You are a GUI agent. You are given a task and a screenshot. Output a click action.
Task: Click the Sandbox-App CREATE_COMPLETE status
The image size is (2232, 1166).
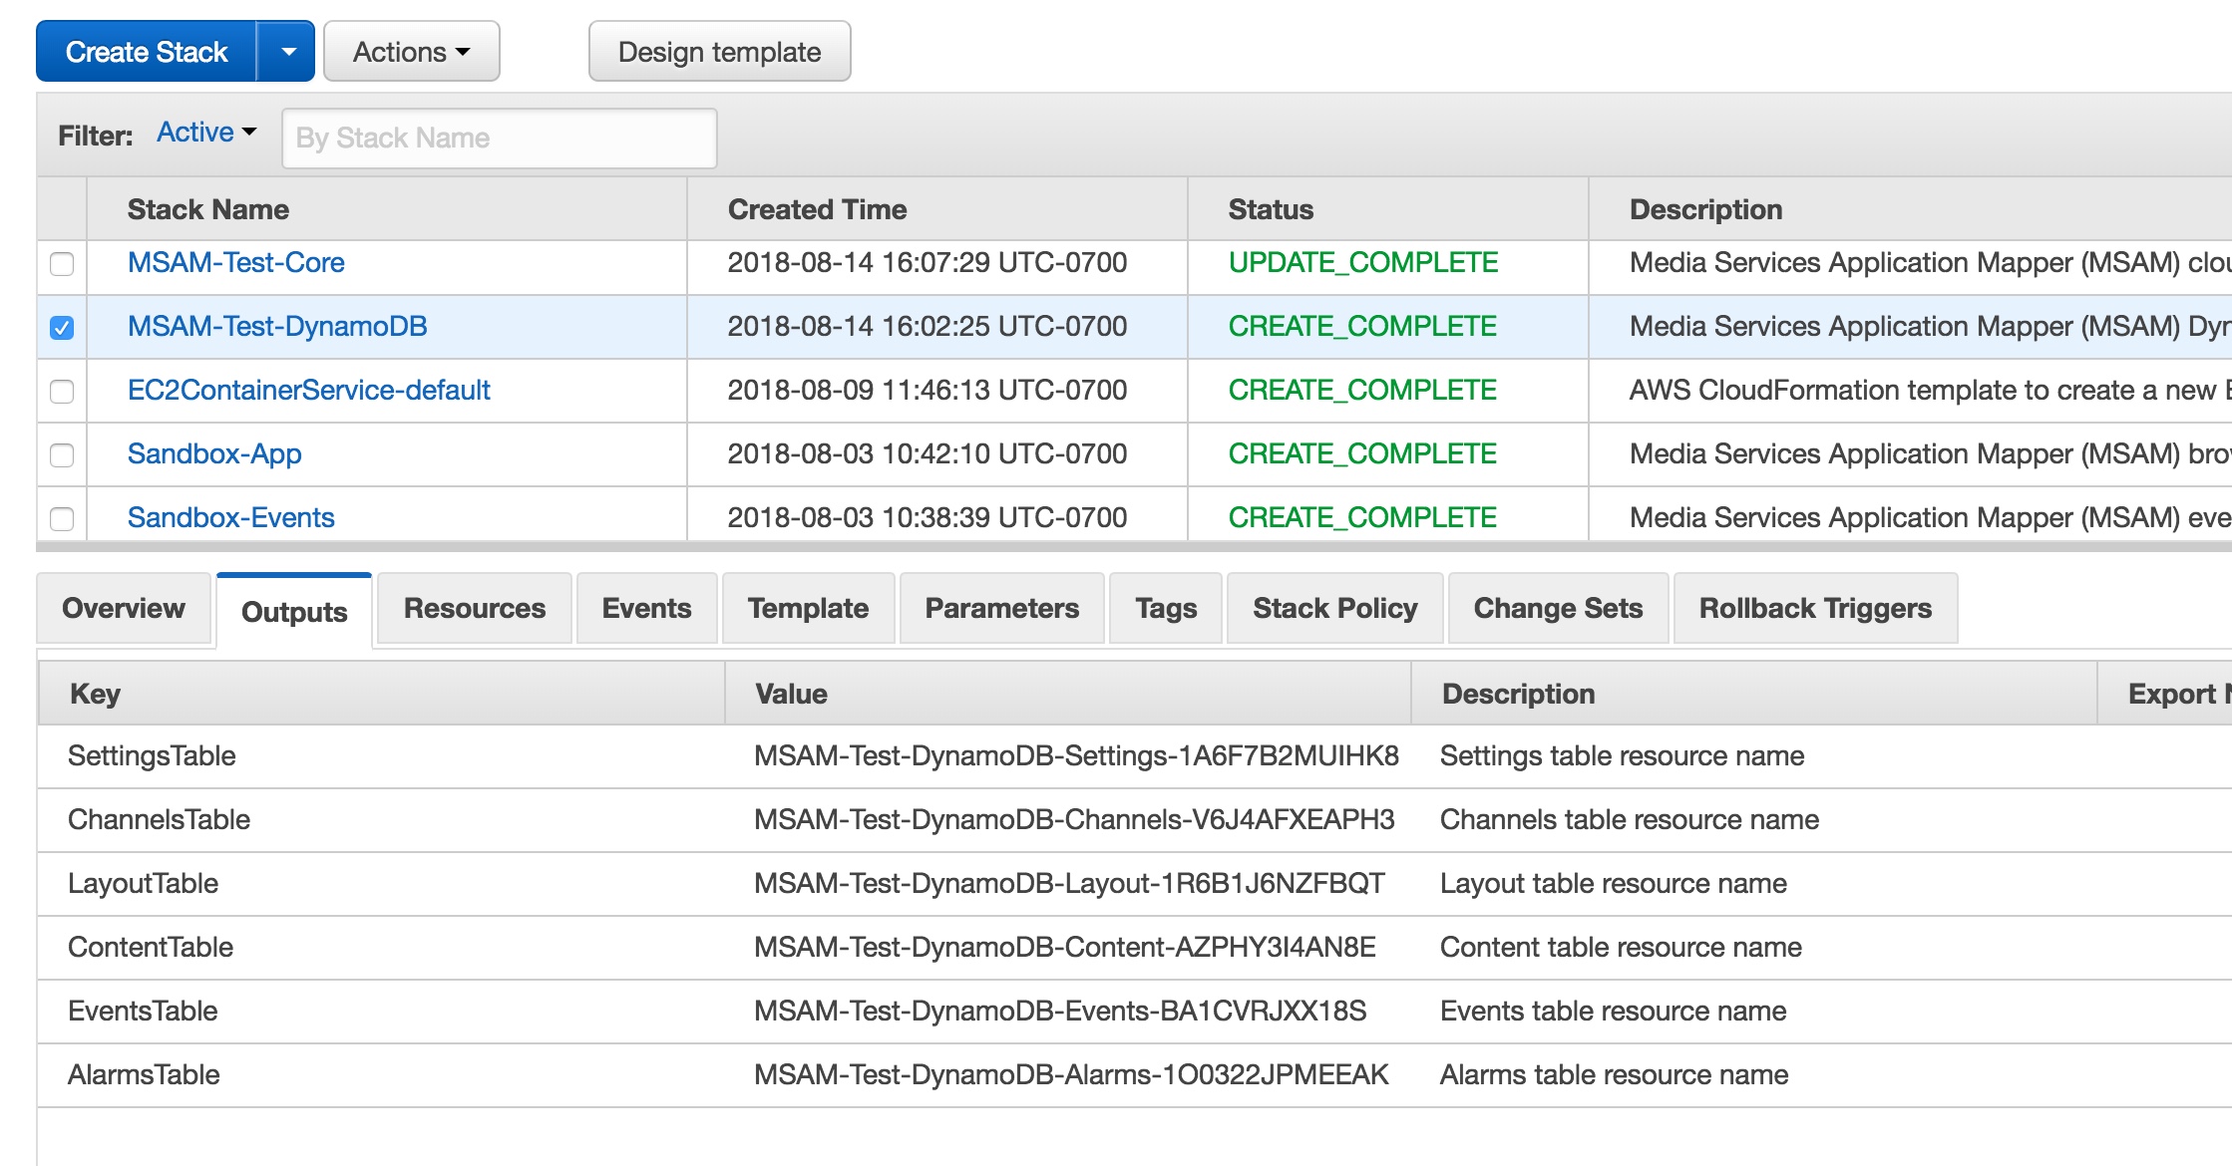tap(1362, 453)
